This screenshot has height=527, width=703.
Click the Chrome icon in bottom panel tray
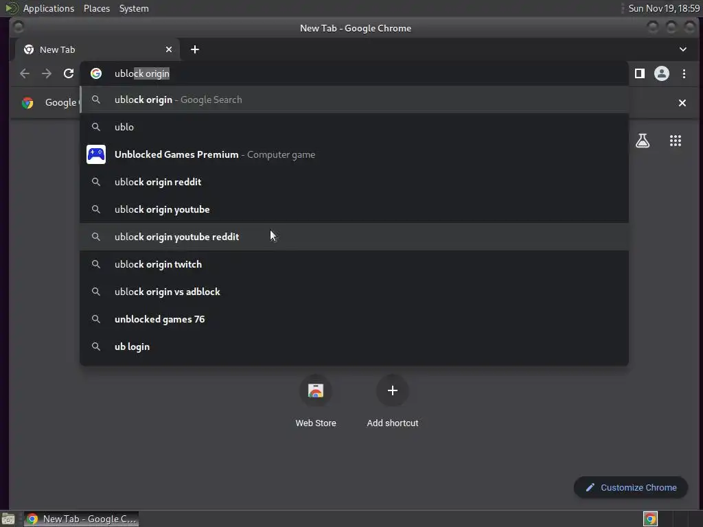[x=650, y=519]
